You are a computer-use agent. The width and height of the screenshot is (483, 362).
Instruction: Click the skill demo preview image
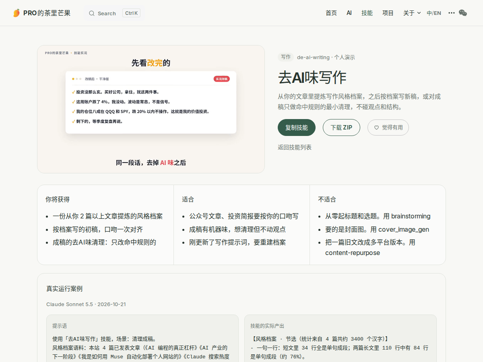151,109
